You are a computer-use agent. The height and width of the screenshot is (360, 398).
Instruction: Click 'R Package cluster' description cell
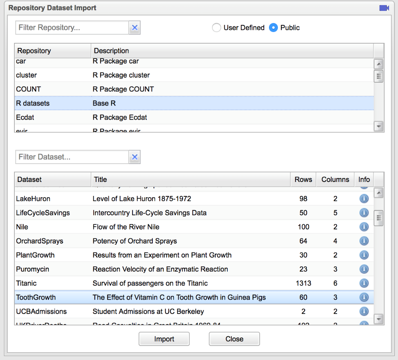point(121,75)
